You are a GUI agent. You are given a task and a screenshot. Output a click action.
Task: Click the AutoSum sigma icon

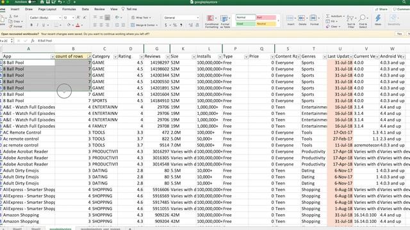tap(327, 16)
